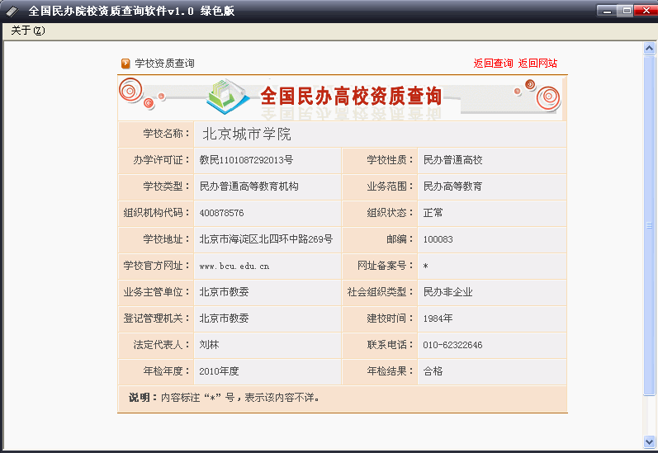The image size is (658, 453).
Task: Click the book logo in the banner
Action: pos(227,97)
